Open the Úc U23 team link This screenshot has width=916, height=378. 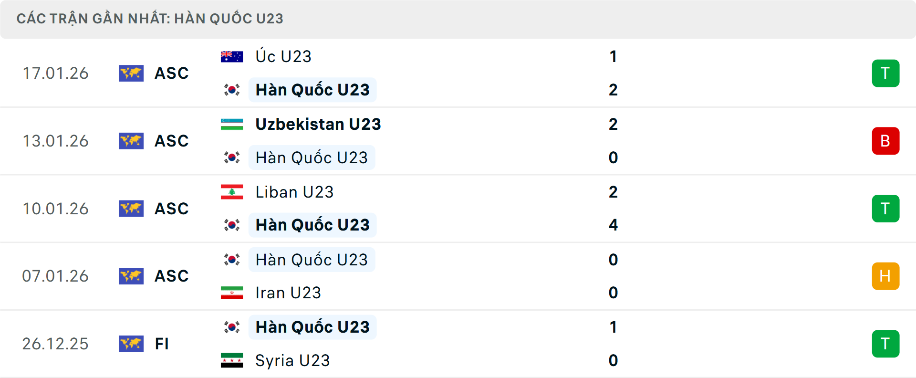click(x=283, y=57)
